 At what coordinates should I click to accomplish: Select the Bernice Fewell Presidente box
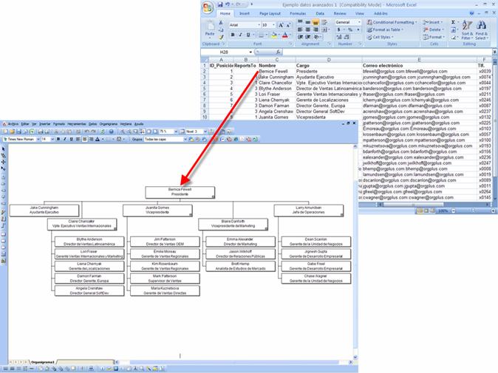tap(180, 192)
